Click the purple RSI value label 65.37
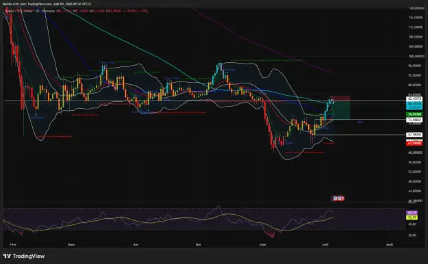The width and height of the screenshot is (428, 264). coord(412,213)
